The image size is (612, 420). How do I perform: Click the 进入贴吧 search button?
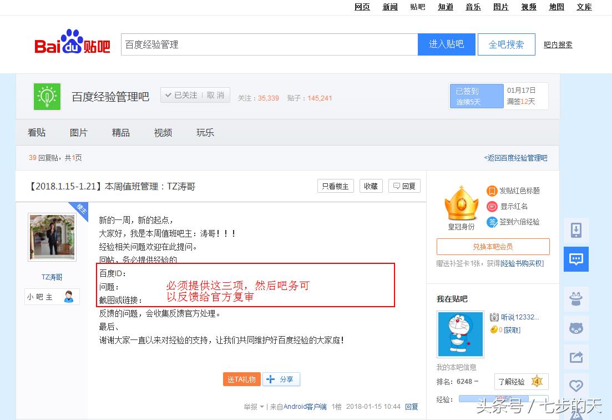coord(447,44)
